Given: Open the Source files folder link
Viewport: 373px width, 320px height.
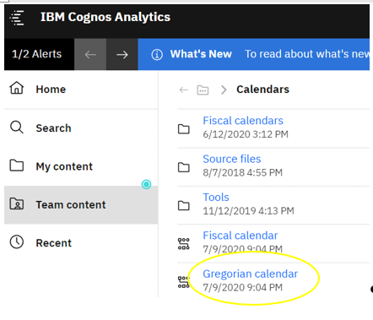Looking at the screenshot, I should point(232,159).
